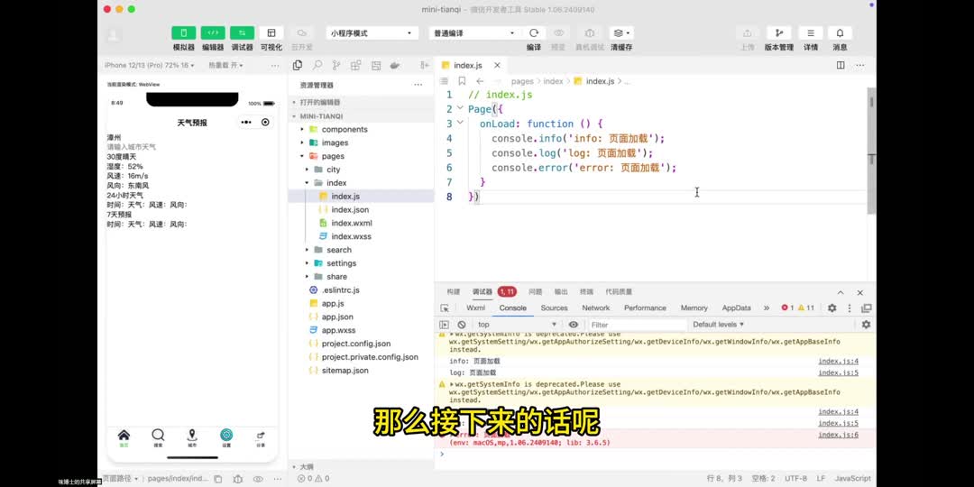
Task: Switch to the Wxml devtools tab
Action: point(476,308)
